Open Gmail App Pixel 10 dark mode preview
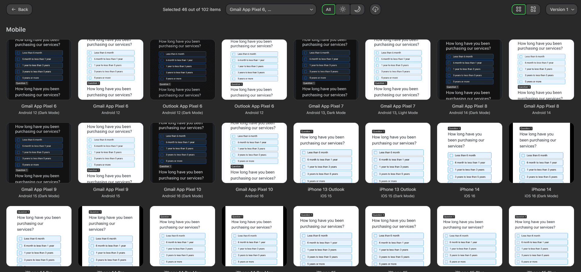The width and height of the screenshot is (581, 272). [x=183, y=153]
